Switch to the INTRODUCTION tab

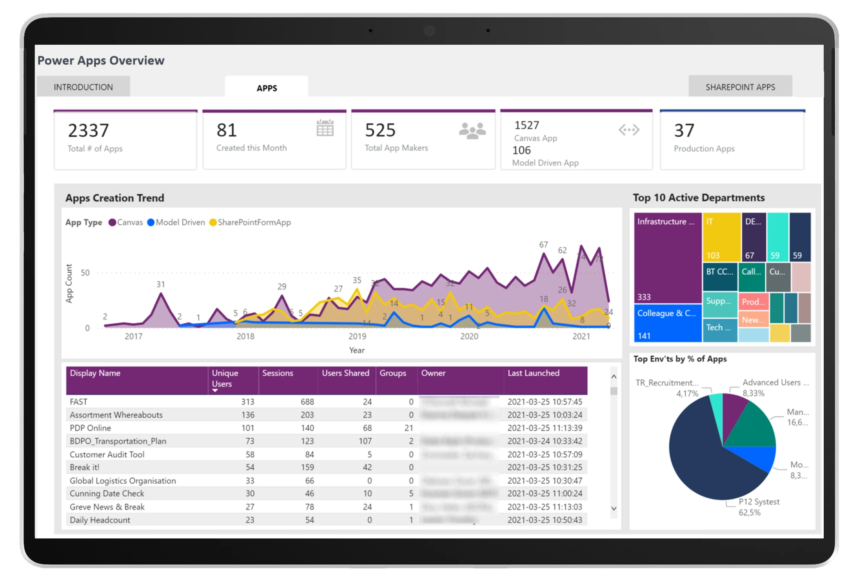84,87
